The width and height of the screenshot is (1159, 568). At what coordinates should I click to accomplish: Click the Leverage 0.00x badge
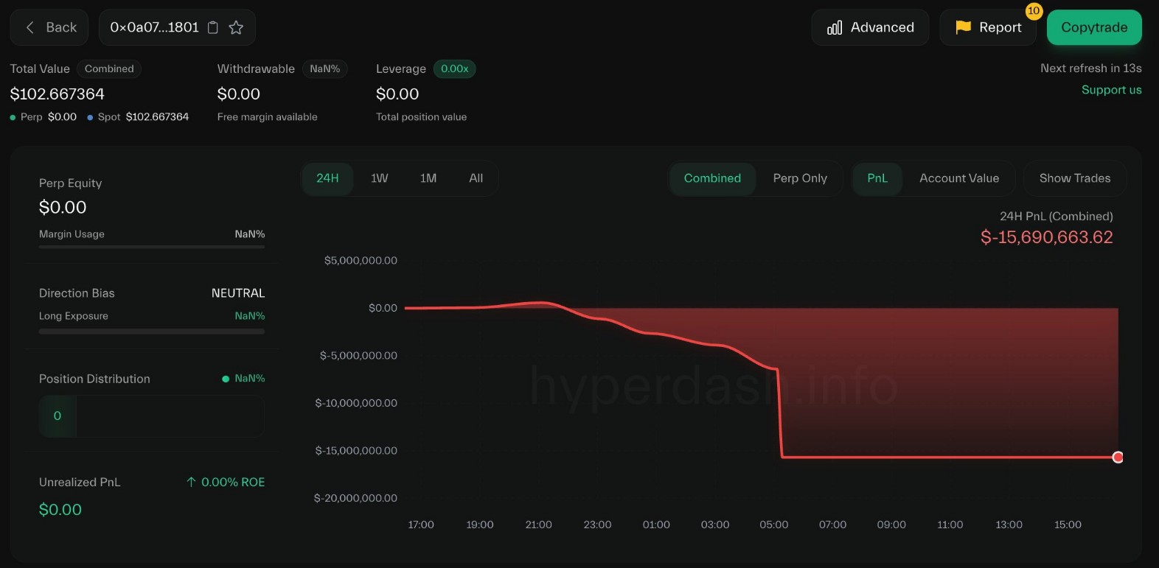click(x=454, y=69)
